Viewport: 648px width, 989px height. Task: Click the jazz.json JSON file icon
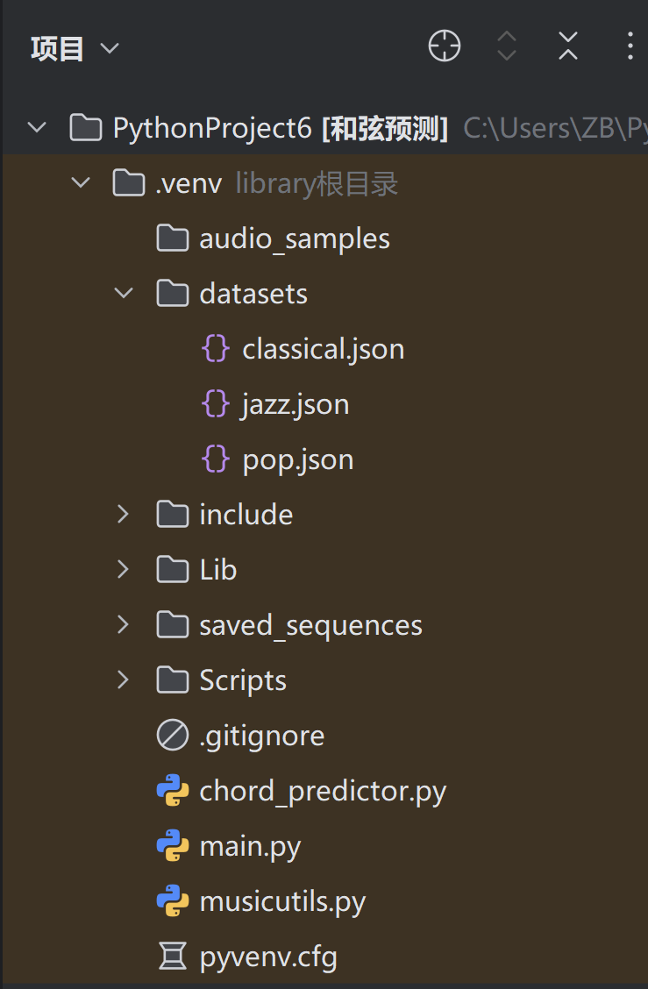(216, 404)
